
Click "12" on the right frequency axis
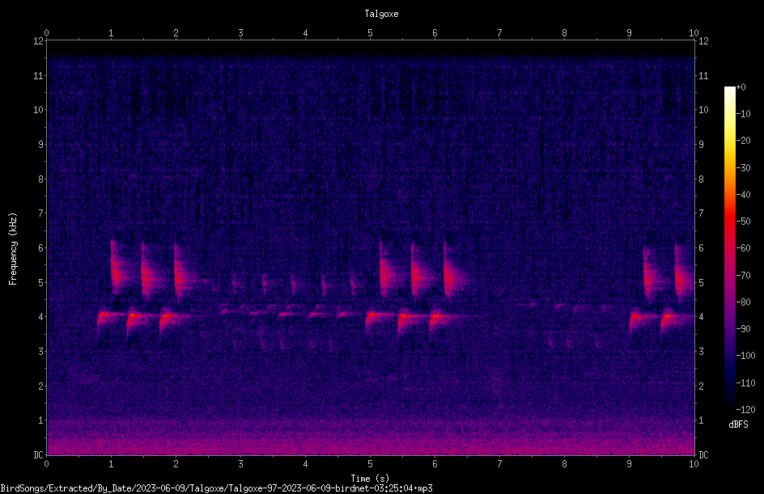coord(703,41)
